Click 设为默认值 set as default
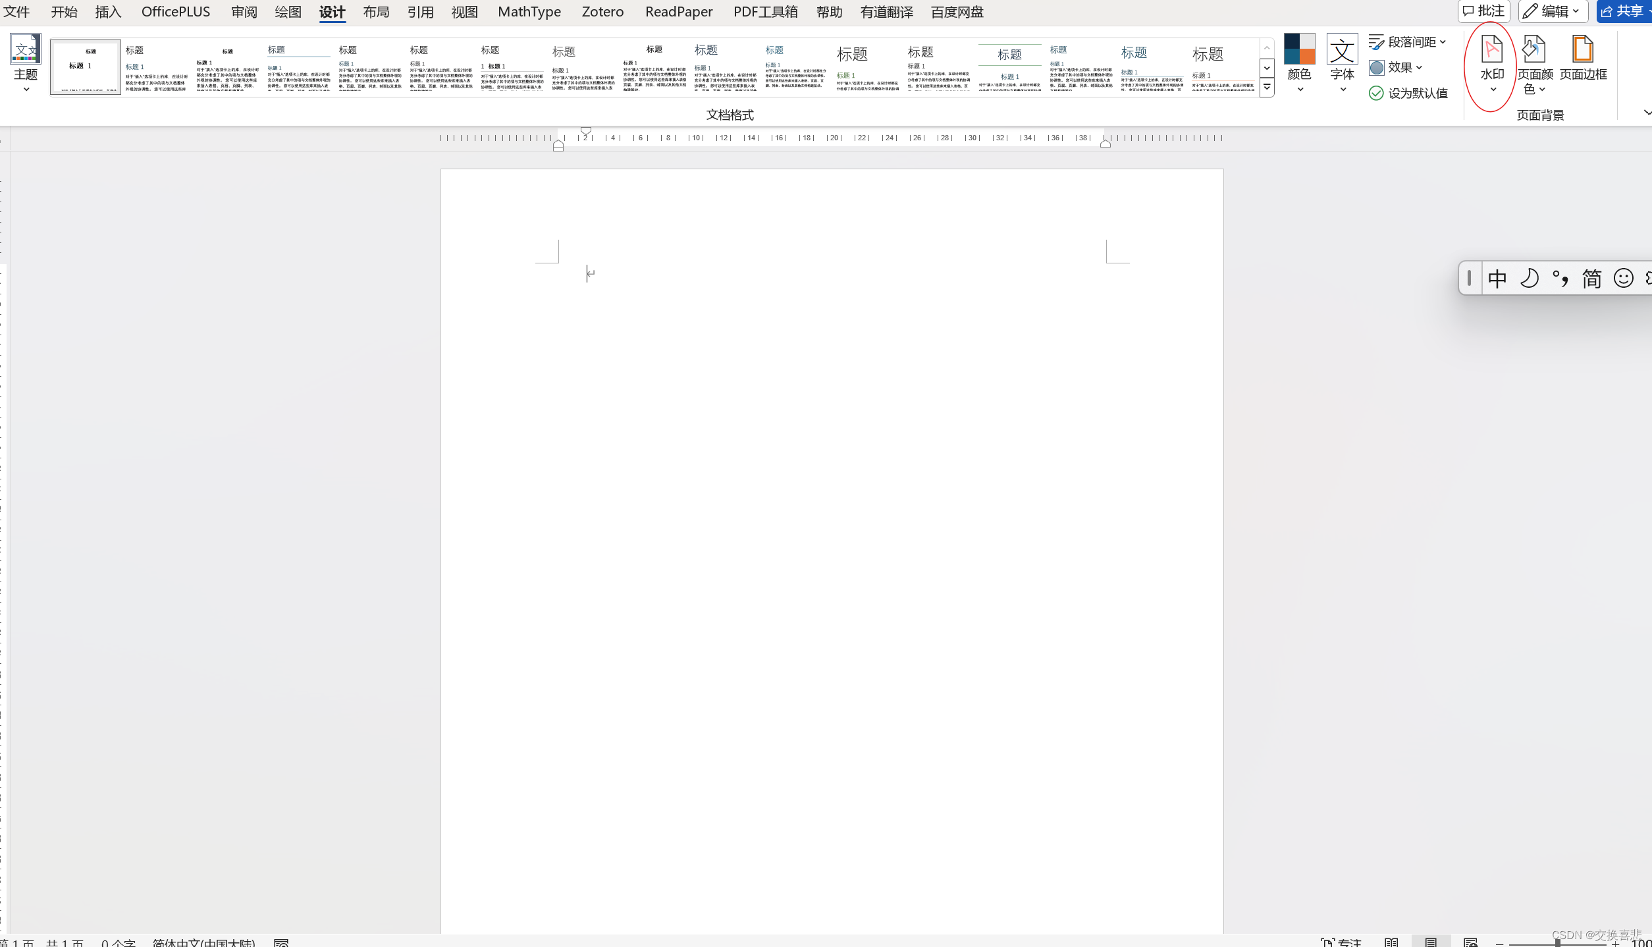 pyautogui.click(x=1408, y=94)
